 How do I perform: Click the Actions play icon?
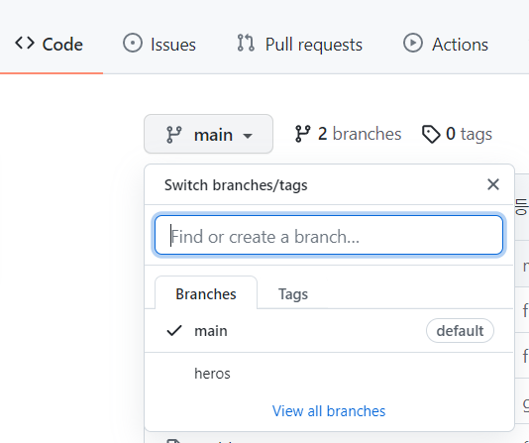[413, 43]
